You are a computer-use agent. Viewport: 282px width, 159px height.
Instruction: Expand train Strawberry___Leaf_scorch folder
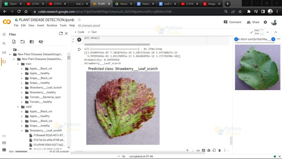(22, 88)
